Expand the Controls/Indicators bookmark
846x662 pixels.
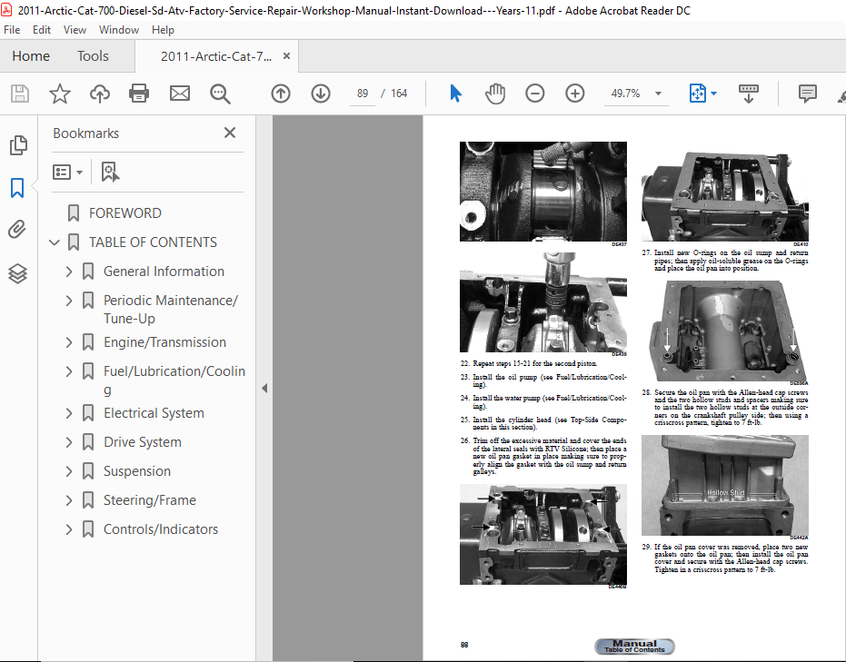[x=69, y=529]
